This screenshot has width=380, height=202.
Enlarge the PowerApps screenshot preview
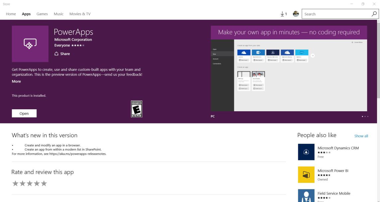click(289, 69)
